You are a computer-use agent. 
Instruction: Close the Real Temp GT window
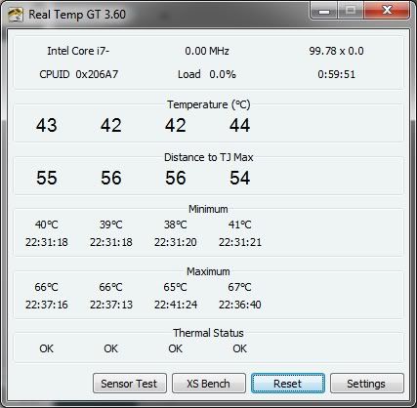(x=387, y=11)
